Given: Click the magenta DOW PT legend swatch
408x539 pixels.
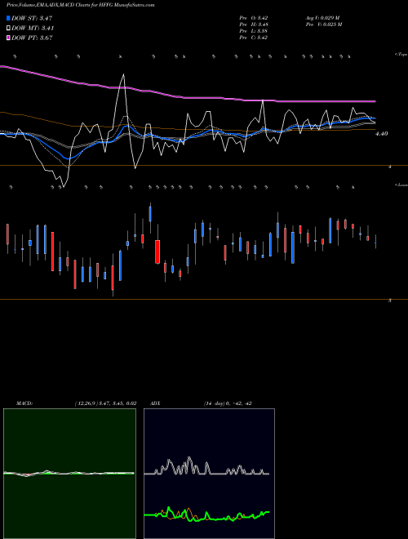Looking at the screenshot, I should [8, 38].
